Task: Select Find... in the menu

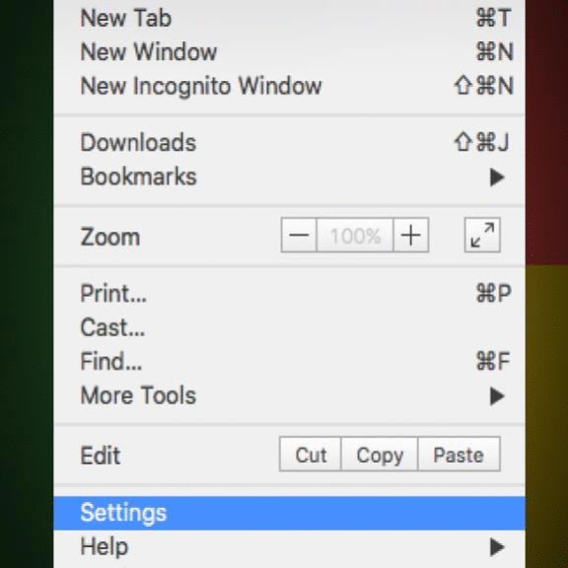Action: tap(290, 361)
